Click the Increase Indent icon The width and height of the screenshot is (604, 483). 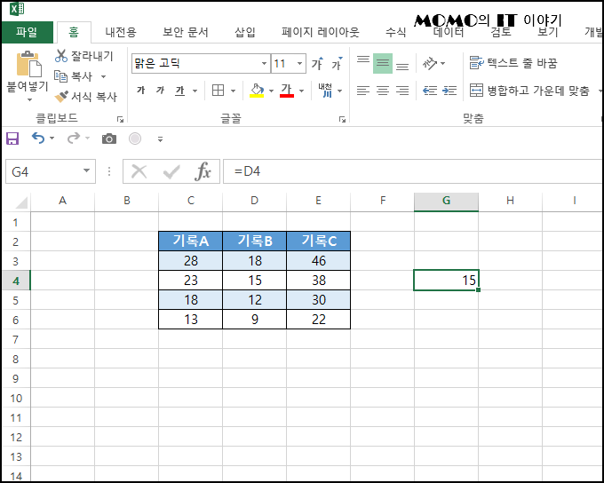coord(449,91)
